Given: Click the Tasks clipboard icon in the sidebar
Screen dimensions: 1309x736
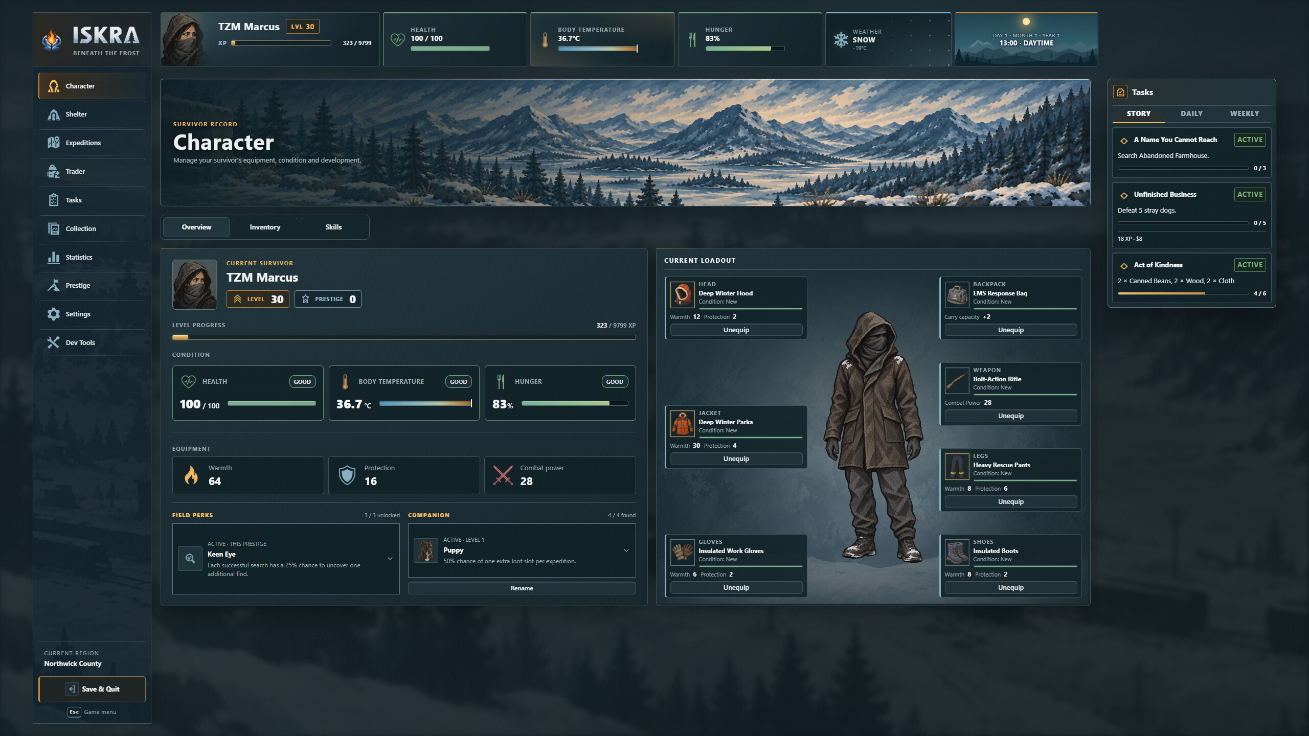Looking at the screenshot, I should click(53, 200).
